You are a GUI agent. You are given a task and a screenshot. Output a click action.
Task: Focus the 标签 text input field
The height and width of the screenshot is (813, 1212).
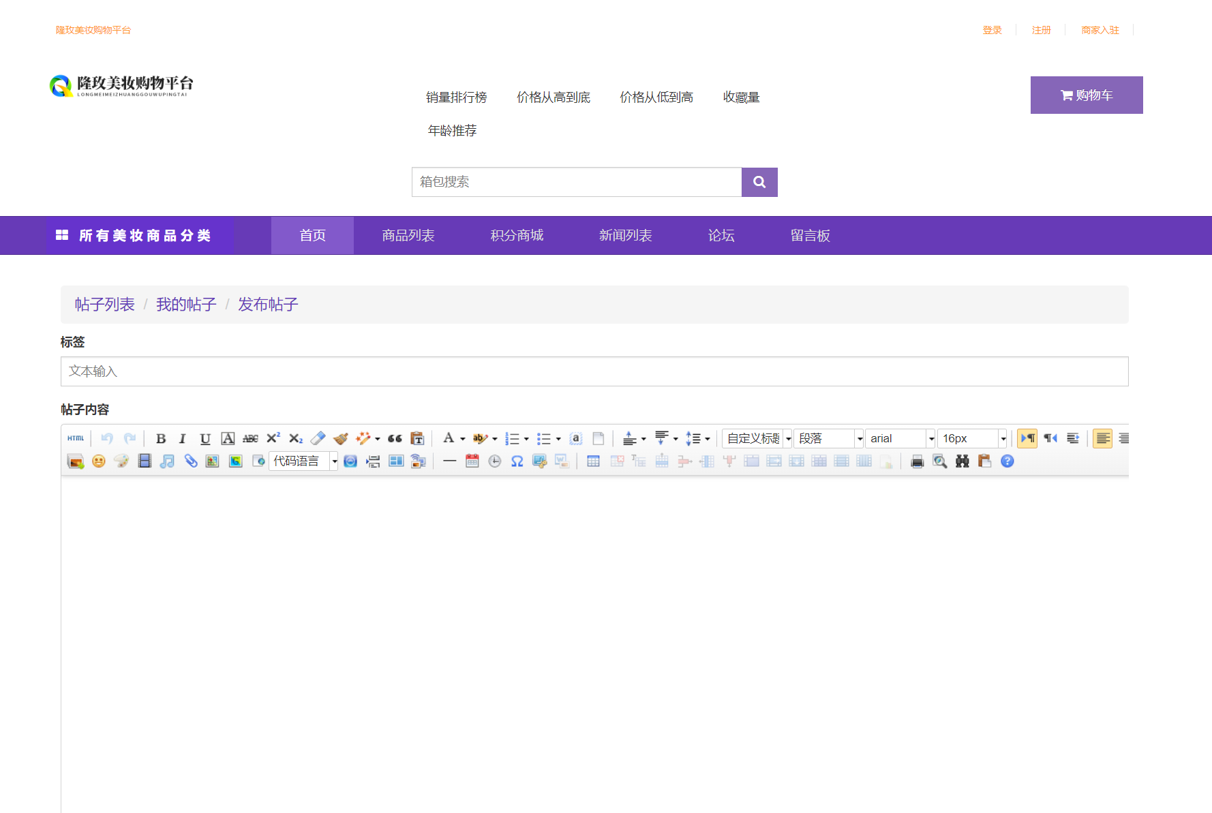pos(594,371)
